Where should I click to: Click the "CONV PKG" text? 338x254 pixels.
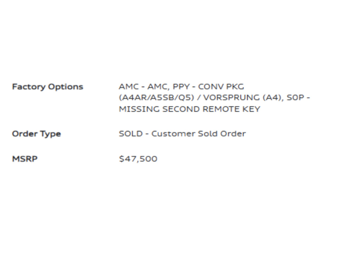221,87
